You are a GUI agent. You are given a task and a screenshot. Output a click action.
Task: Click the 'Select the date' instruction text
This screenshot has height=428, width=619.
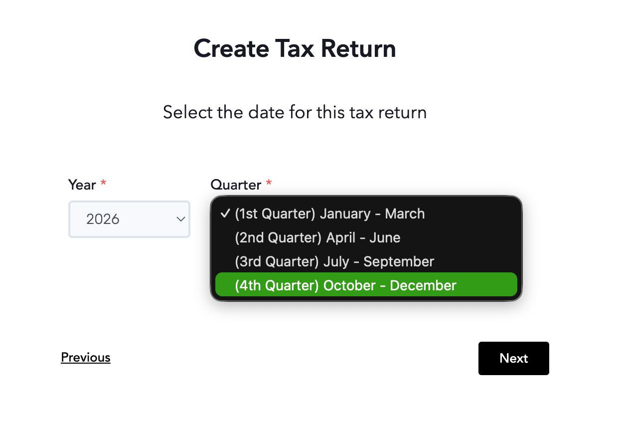coord(295,112)
